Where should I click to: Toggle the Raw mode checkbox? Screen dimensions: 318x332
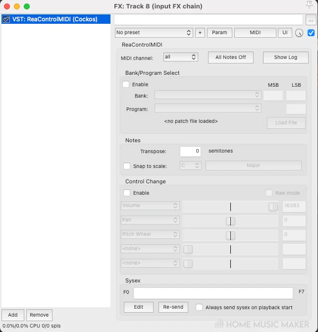click(x=269, y=193)
